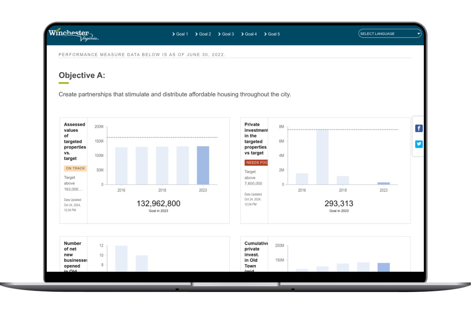This screenshot has height=314, width=471.
Task: Click 'Number of net new businesses' title
Action: (x=75, y=257)
